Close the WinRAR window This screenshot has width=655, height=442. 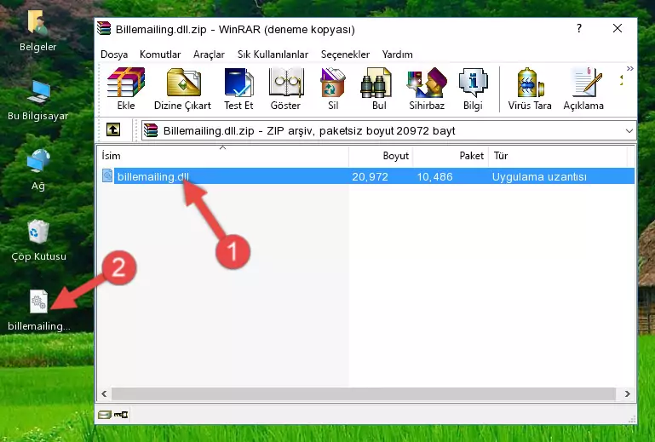tap(618, 28)
